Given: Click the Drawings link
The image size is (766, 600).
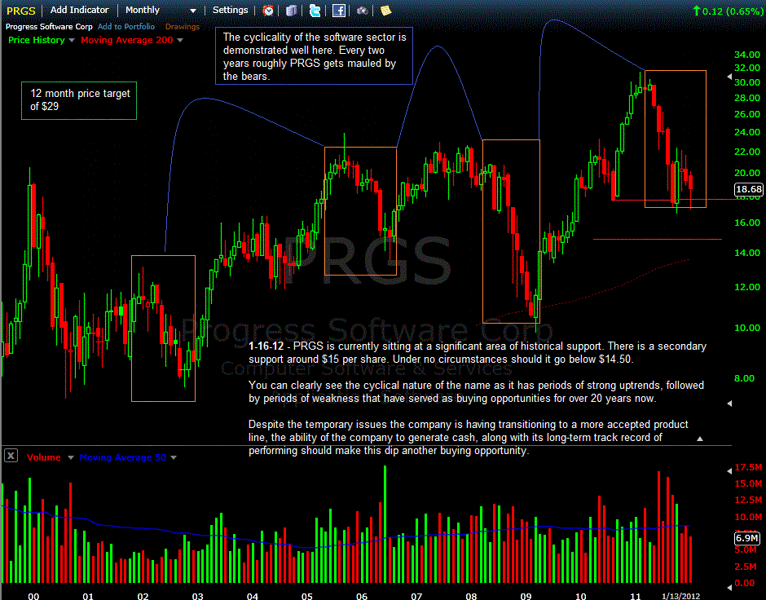Looking at the screenshot, I should (x=183, y=27).
